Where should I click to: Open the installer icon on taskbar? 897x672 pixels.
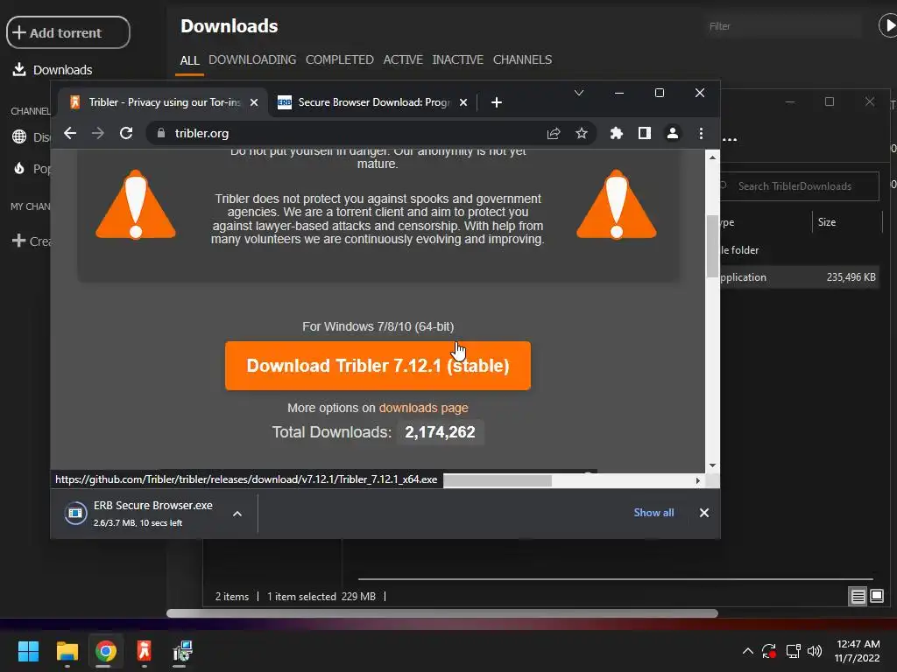[x=182, y=651]
